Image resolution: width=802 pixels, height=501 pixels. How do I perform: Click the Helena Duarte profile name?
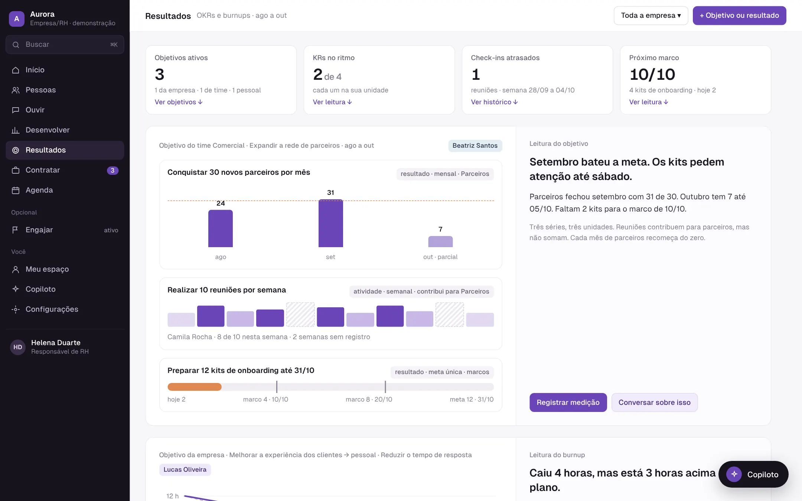point(56,343)
